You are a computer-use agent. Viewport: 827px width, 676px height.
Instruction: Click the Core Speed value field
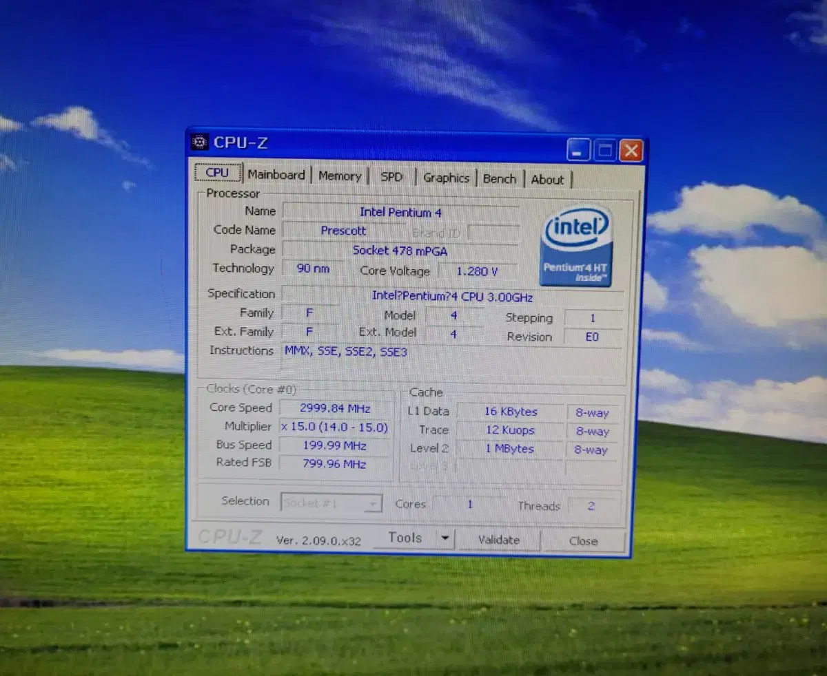pyautogui.click(x=336, y=408)
